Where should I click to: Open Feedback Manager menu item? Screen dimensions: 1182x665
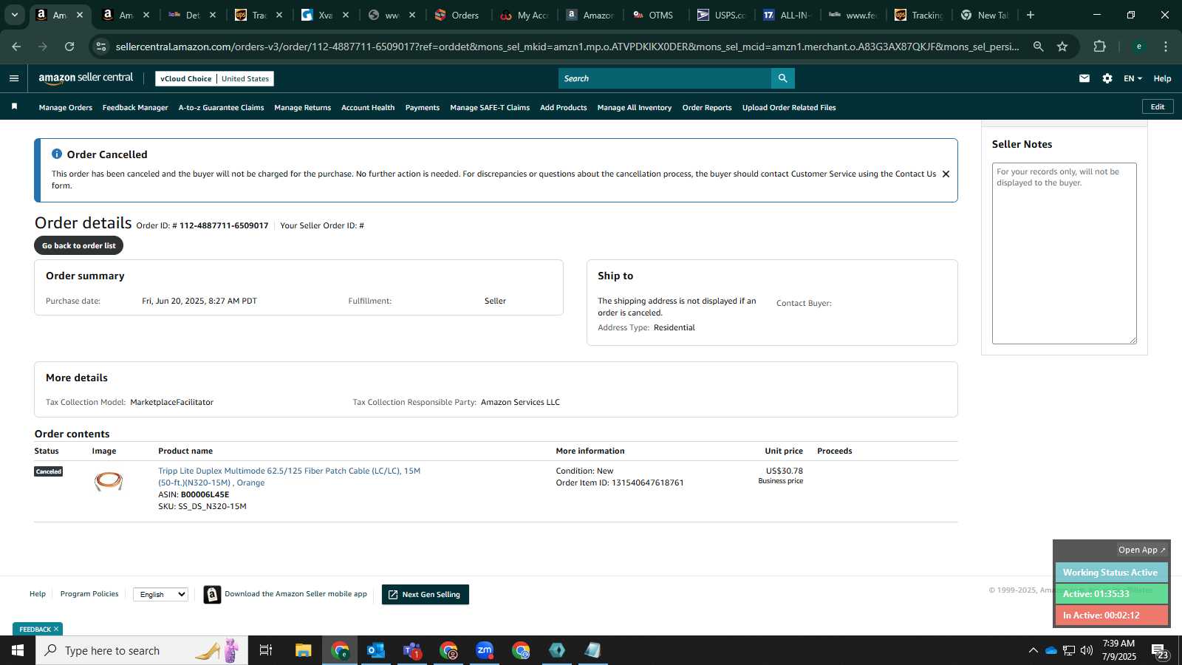click(x=135, y=107)
